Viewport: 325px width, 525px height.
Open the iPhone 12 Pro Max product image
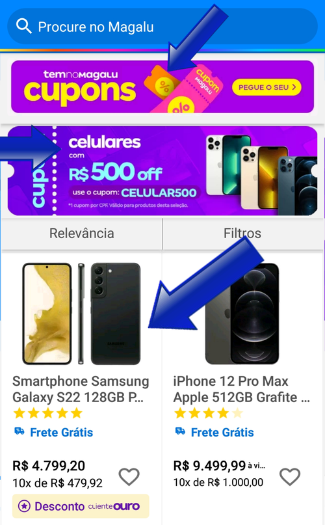click(x=242, y=314)
